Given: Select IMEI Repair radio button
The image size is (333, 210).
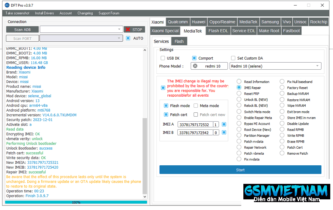Looking at the screenshot, I should [x=239, y=88].
